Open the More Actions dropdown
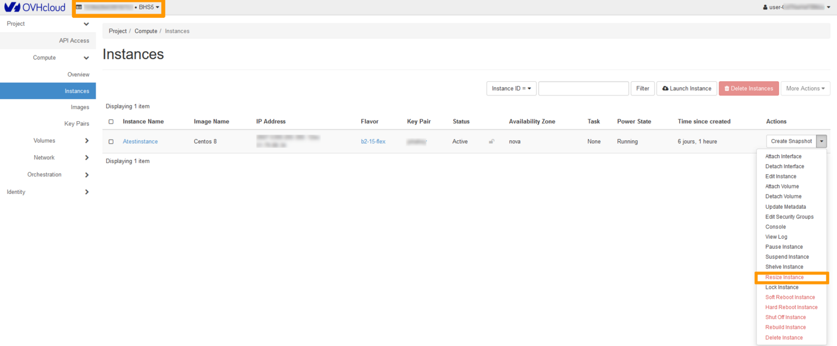The image size is (837, 346). (x=805, y=88)
